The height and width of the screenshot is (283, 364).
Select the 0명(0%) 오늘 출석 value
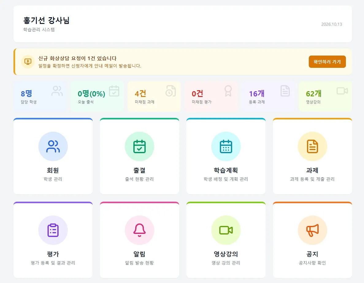pos(91,94)
